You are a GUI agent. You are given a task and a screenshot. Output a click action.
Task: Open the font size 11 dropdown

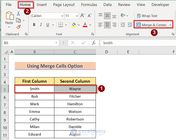[x=77, y=16]
